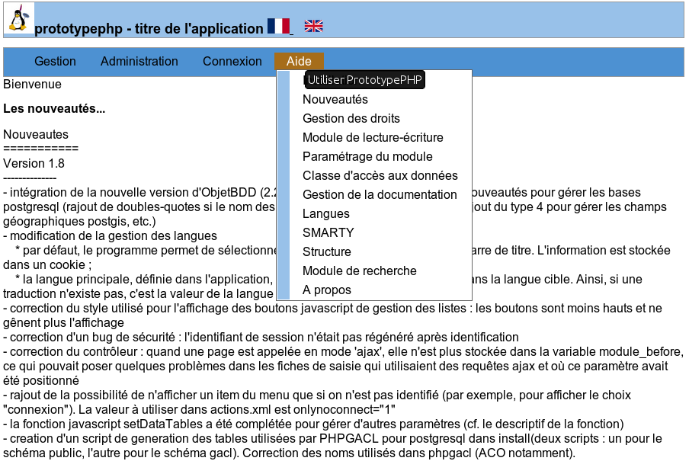This screenshot has width=689, height=461.
Task: Open the Gestion menu
Action: (54, 61)
